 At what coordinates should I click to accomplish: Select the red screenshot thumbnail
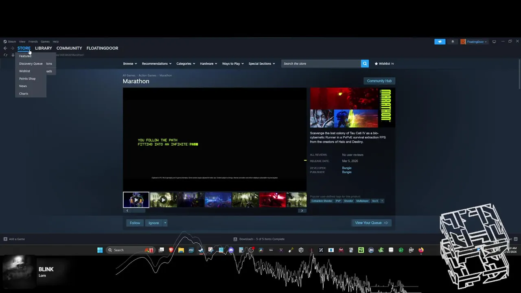(272, 200)
